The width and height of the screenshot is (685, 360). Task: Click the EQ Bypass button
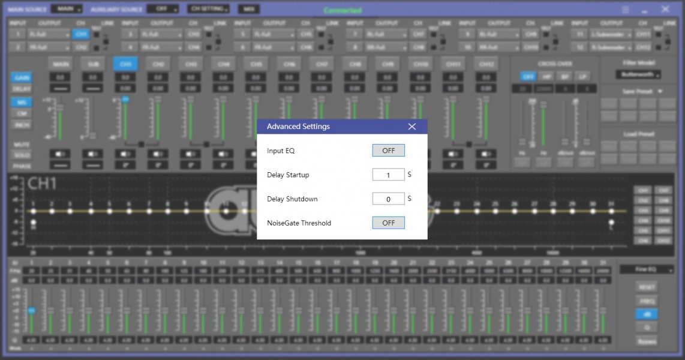(647, 341)
